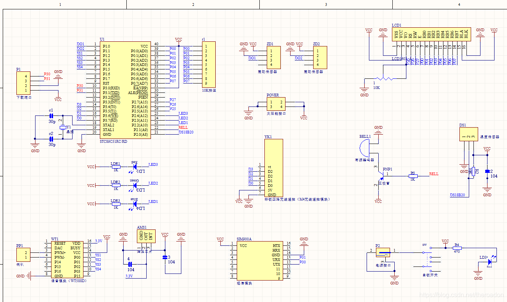Click the BELL net label beside R3

click(434, 174)
